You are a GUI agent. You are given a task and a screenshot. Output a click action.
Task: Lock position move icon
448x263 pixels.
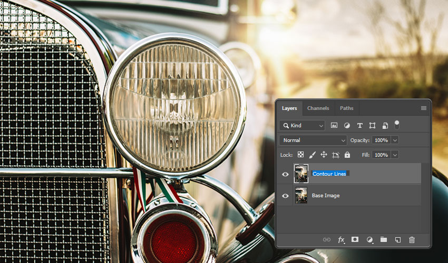324,155
